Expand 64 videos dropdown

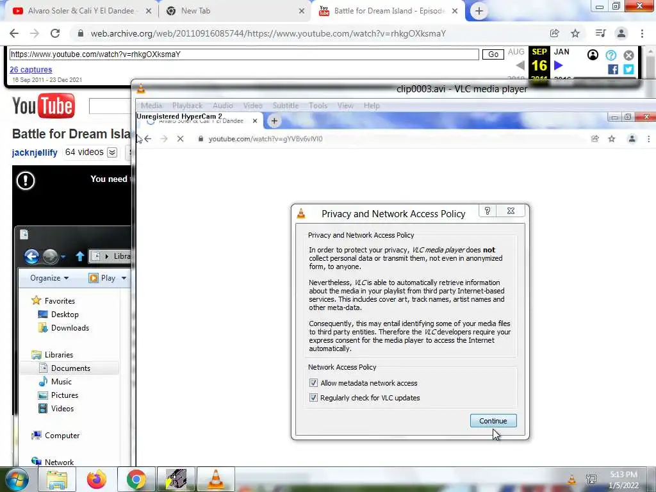coord(112,152)
